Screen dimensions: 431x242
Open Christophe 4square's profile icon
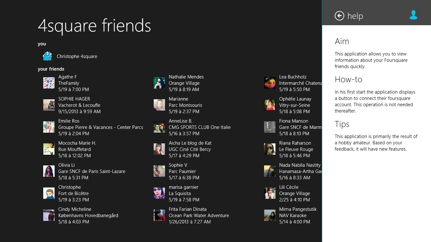tap(47, 56)
